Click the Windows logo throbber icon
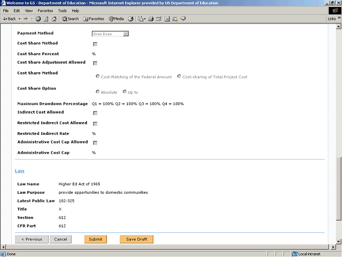Screen dimensions: 342x257 tap(335, 11)
